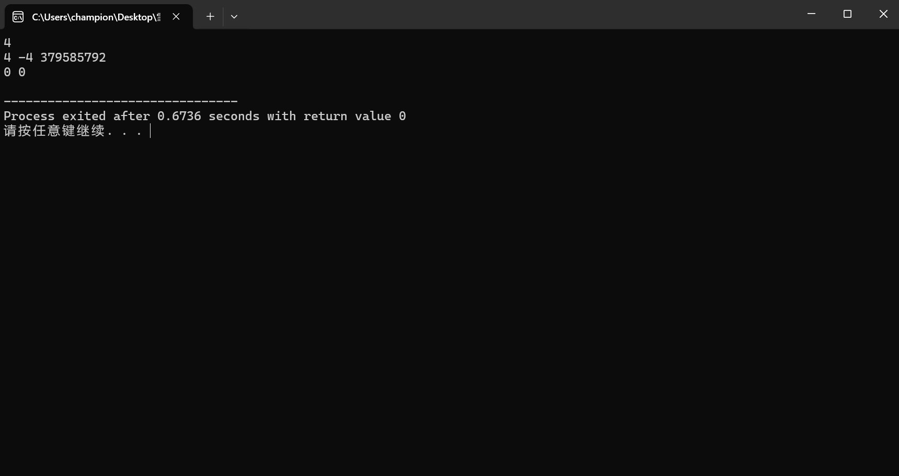Open a new tab with plus button
Screen dimensions: 899x476
click(210, 17)
